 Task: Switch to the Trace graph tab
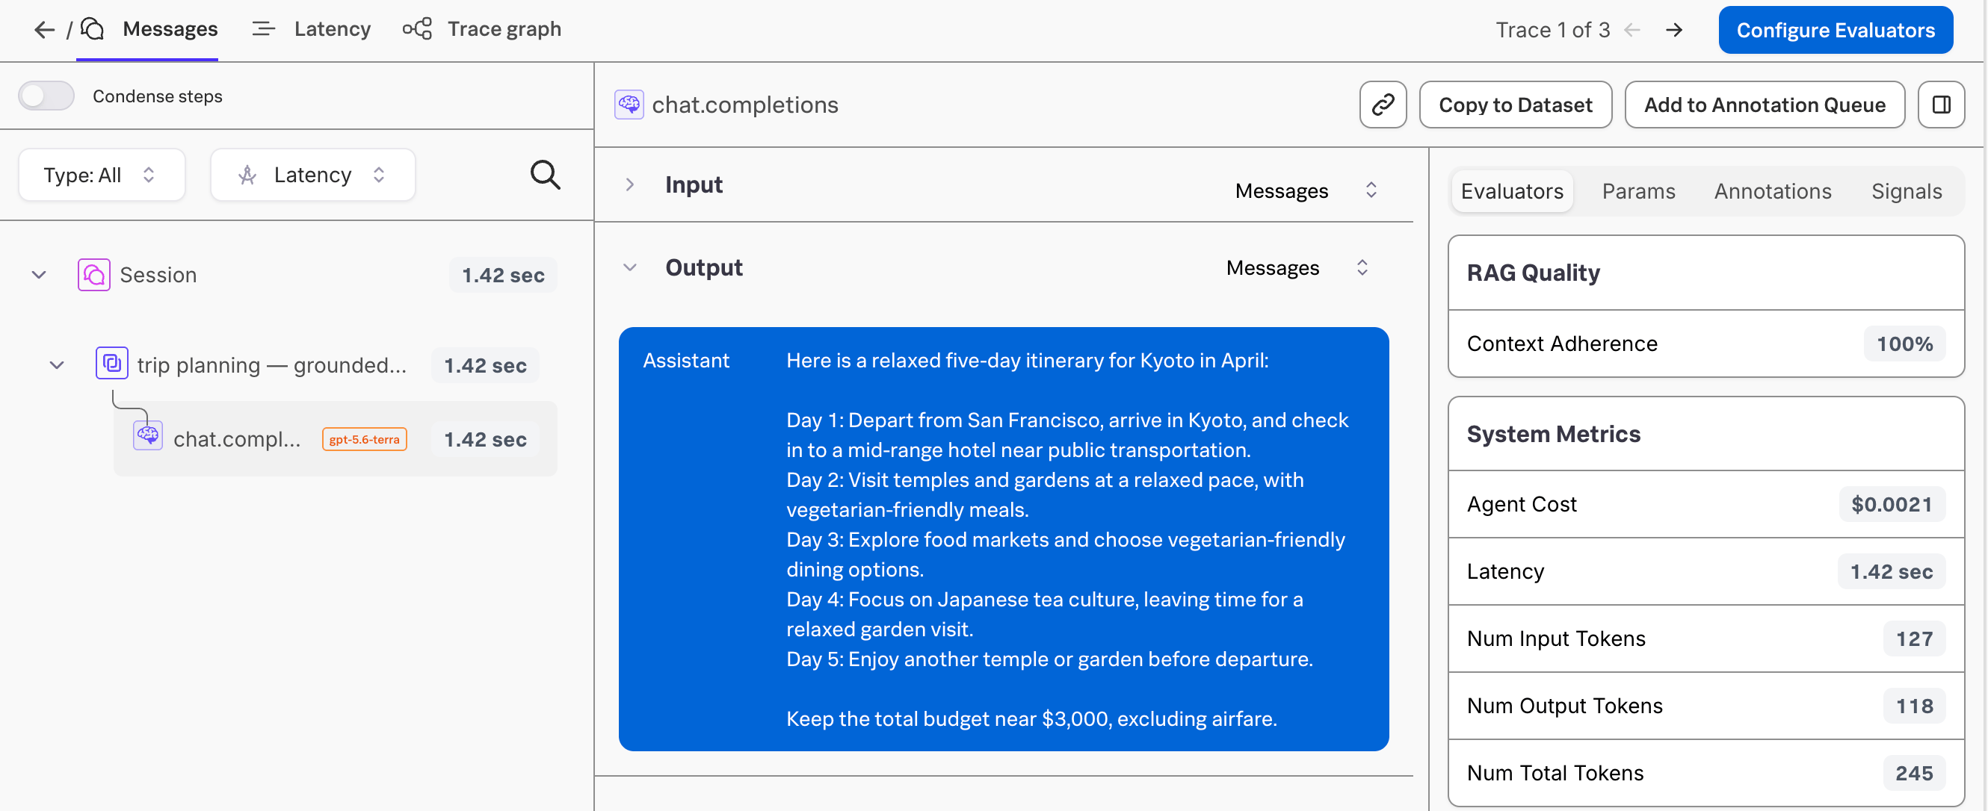pyautogui.click(x=482, y=29)
